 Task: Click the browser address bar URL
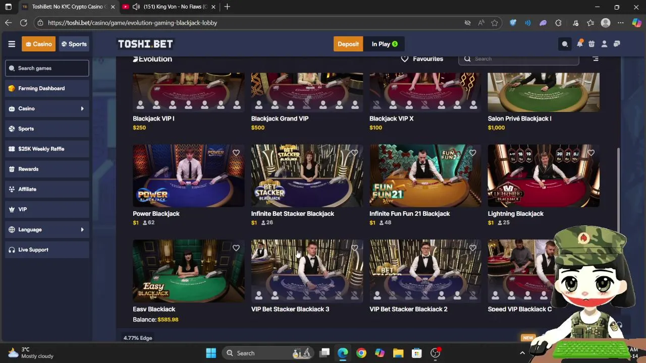[x=132, y=23]
